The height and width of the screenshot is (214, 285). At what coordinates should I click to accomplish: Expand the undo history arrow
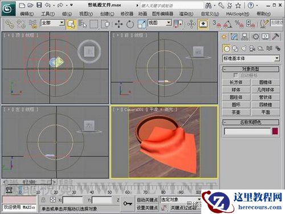(x=54, y=6)
